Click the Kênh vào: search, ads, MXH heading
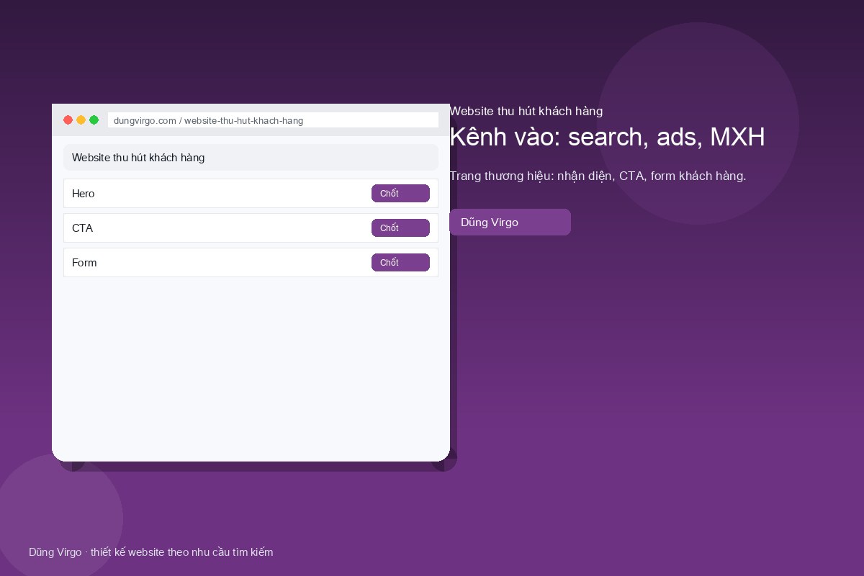Image resolution: width=864 pixels, height=576 pixels. click(607, 137)
